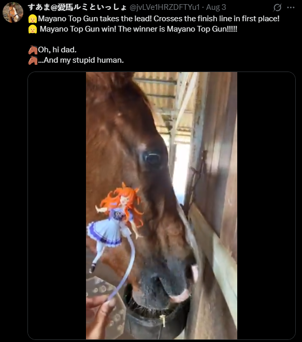Click the horse emoji beside 'Oh, hi dad.'

coord(33,50)
